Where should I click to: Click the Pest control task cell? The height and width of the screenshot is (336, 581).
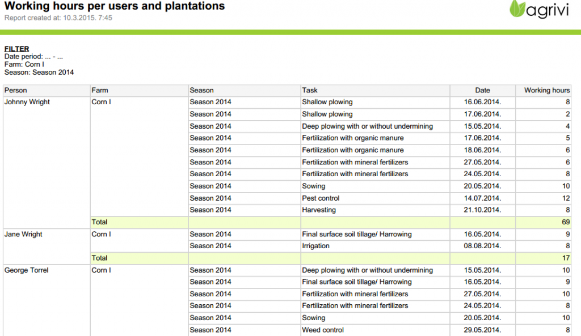(321, 198)
